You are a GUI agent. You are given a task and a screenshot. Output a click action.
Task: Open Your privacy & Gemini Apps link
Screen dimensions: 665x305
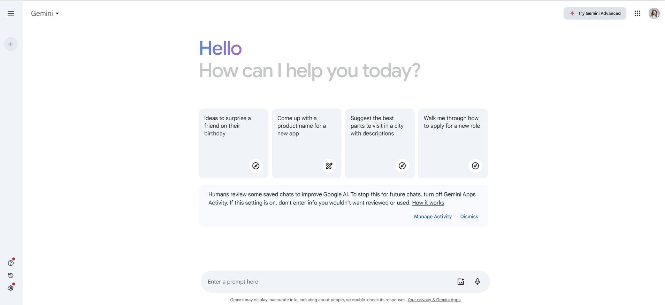(x=434, y=300)
